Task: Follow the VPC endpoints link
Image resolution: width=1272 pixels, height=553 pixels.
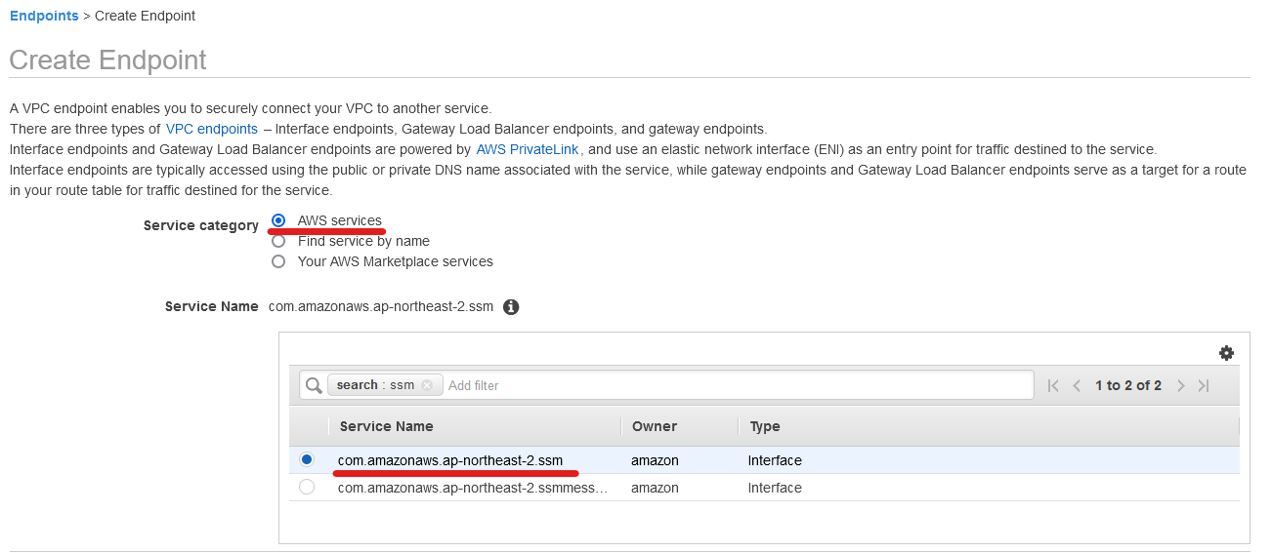Action: coord(212,129)
